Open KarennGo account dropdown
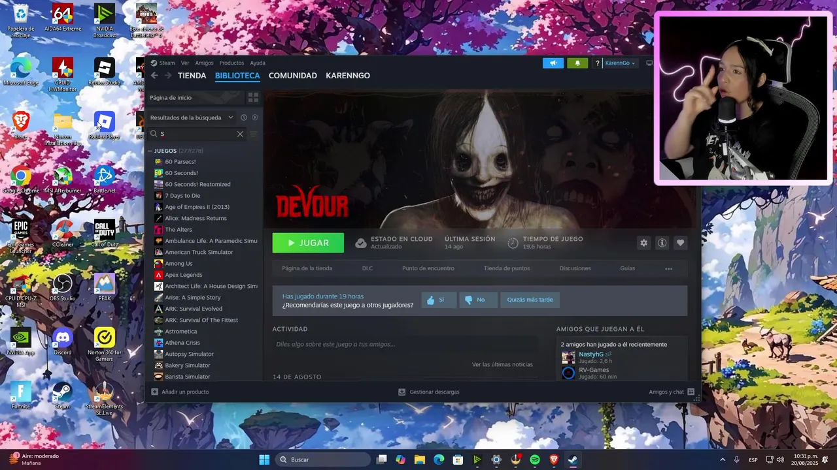The height and width of the screenshot is (470, 837). [x=619, y=63]
